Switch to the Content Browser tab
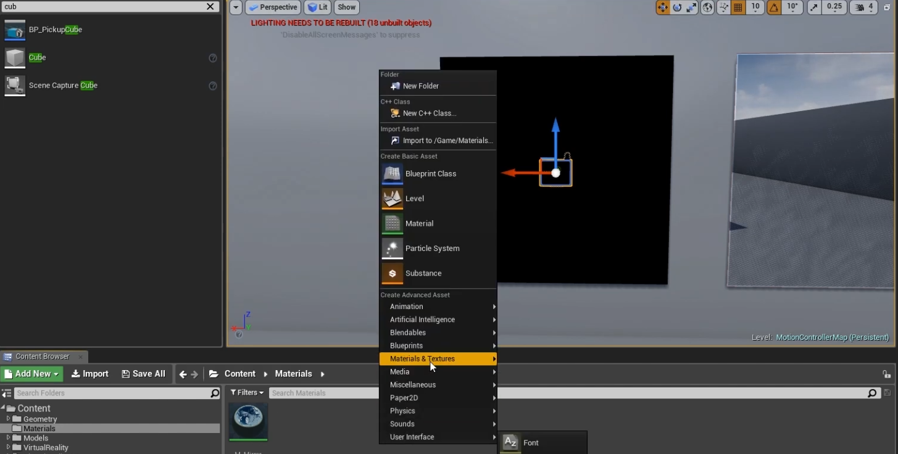Screen dimensions: 898x454 (43, 357)
